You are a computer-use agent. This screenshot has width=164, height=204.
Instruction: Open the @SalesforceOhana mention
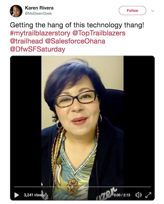click(75, 41)
